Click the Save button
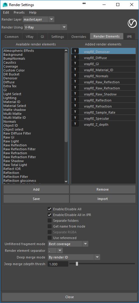139x303 pixels. coord(36,199)
